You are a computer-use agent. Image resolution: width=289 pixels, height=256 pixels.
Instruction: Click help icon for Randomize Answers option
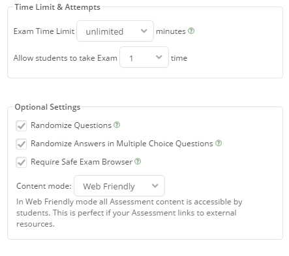click(x=219, y=143)
